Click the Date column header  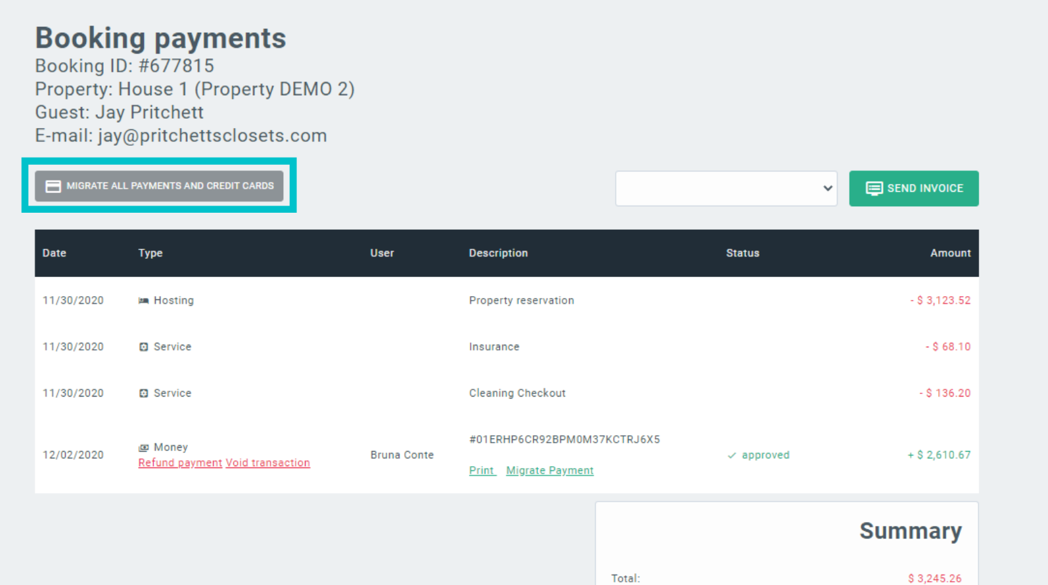(x=55, y=253)
